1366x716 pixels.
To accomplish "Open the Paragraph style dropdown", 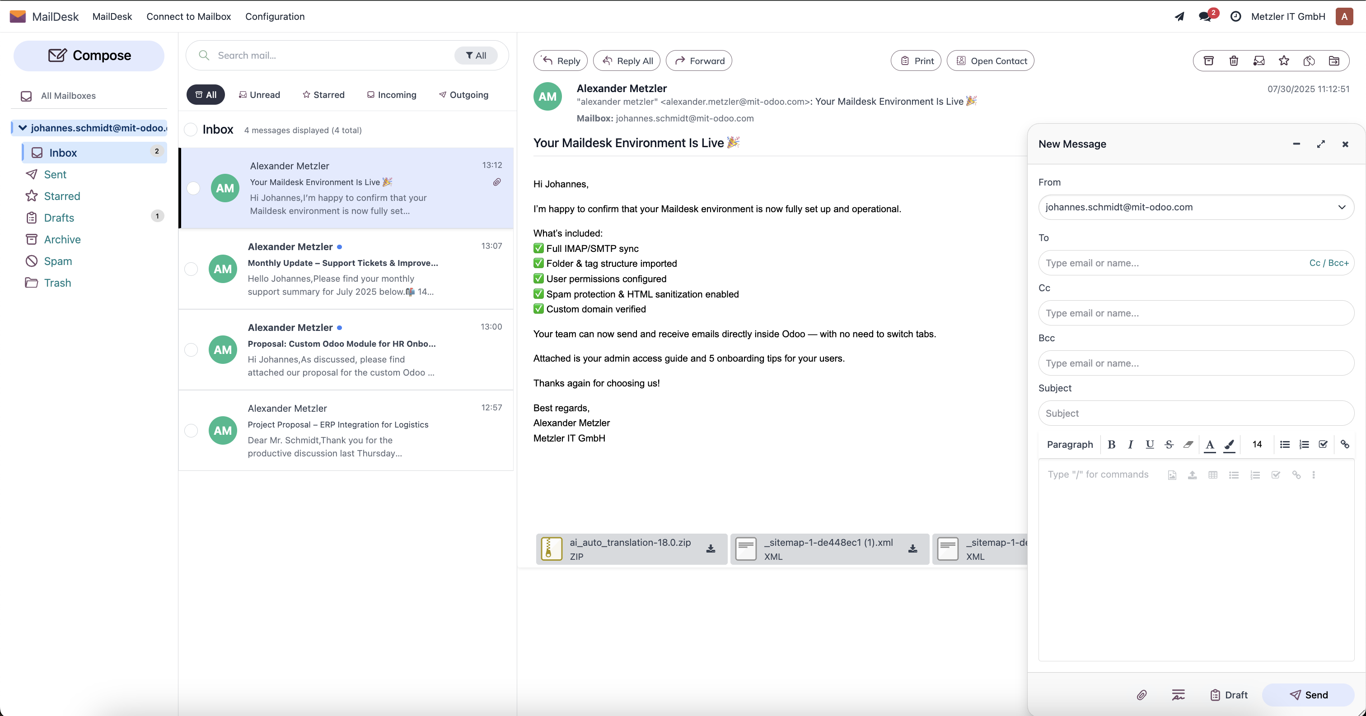I will pos(1070,444).
